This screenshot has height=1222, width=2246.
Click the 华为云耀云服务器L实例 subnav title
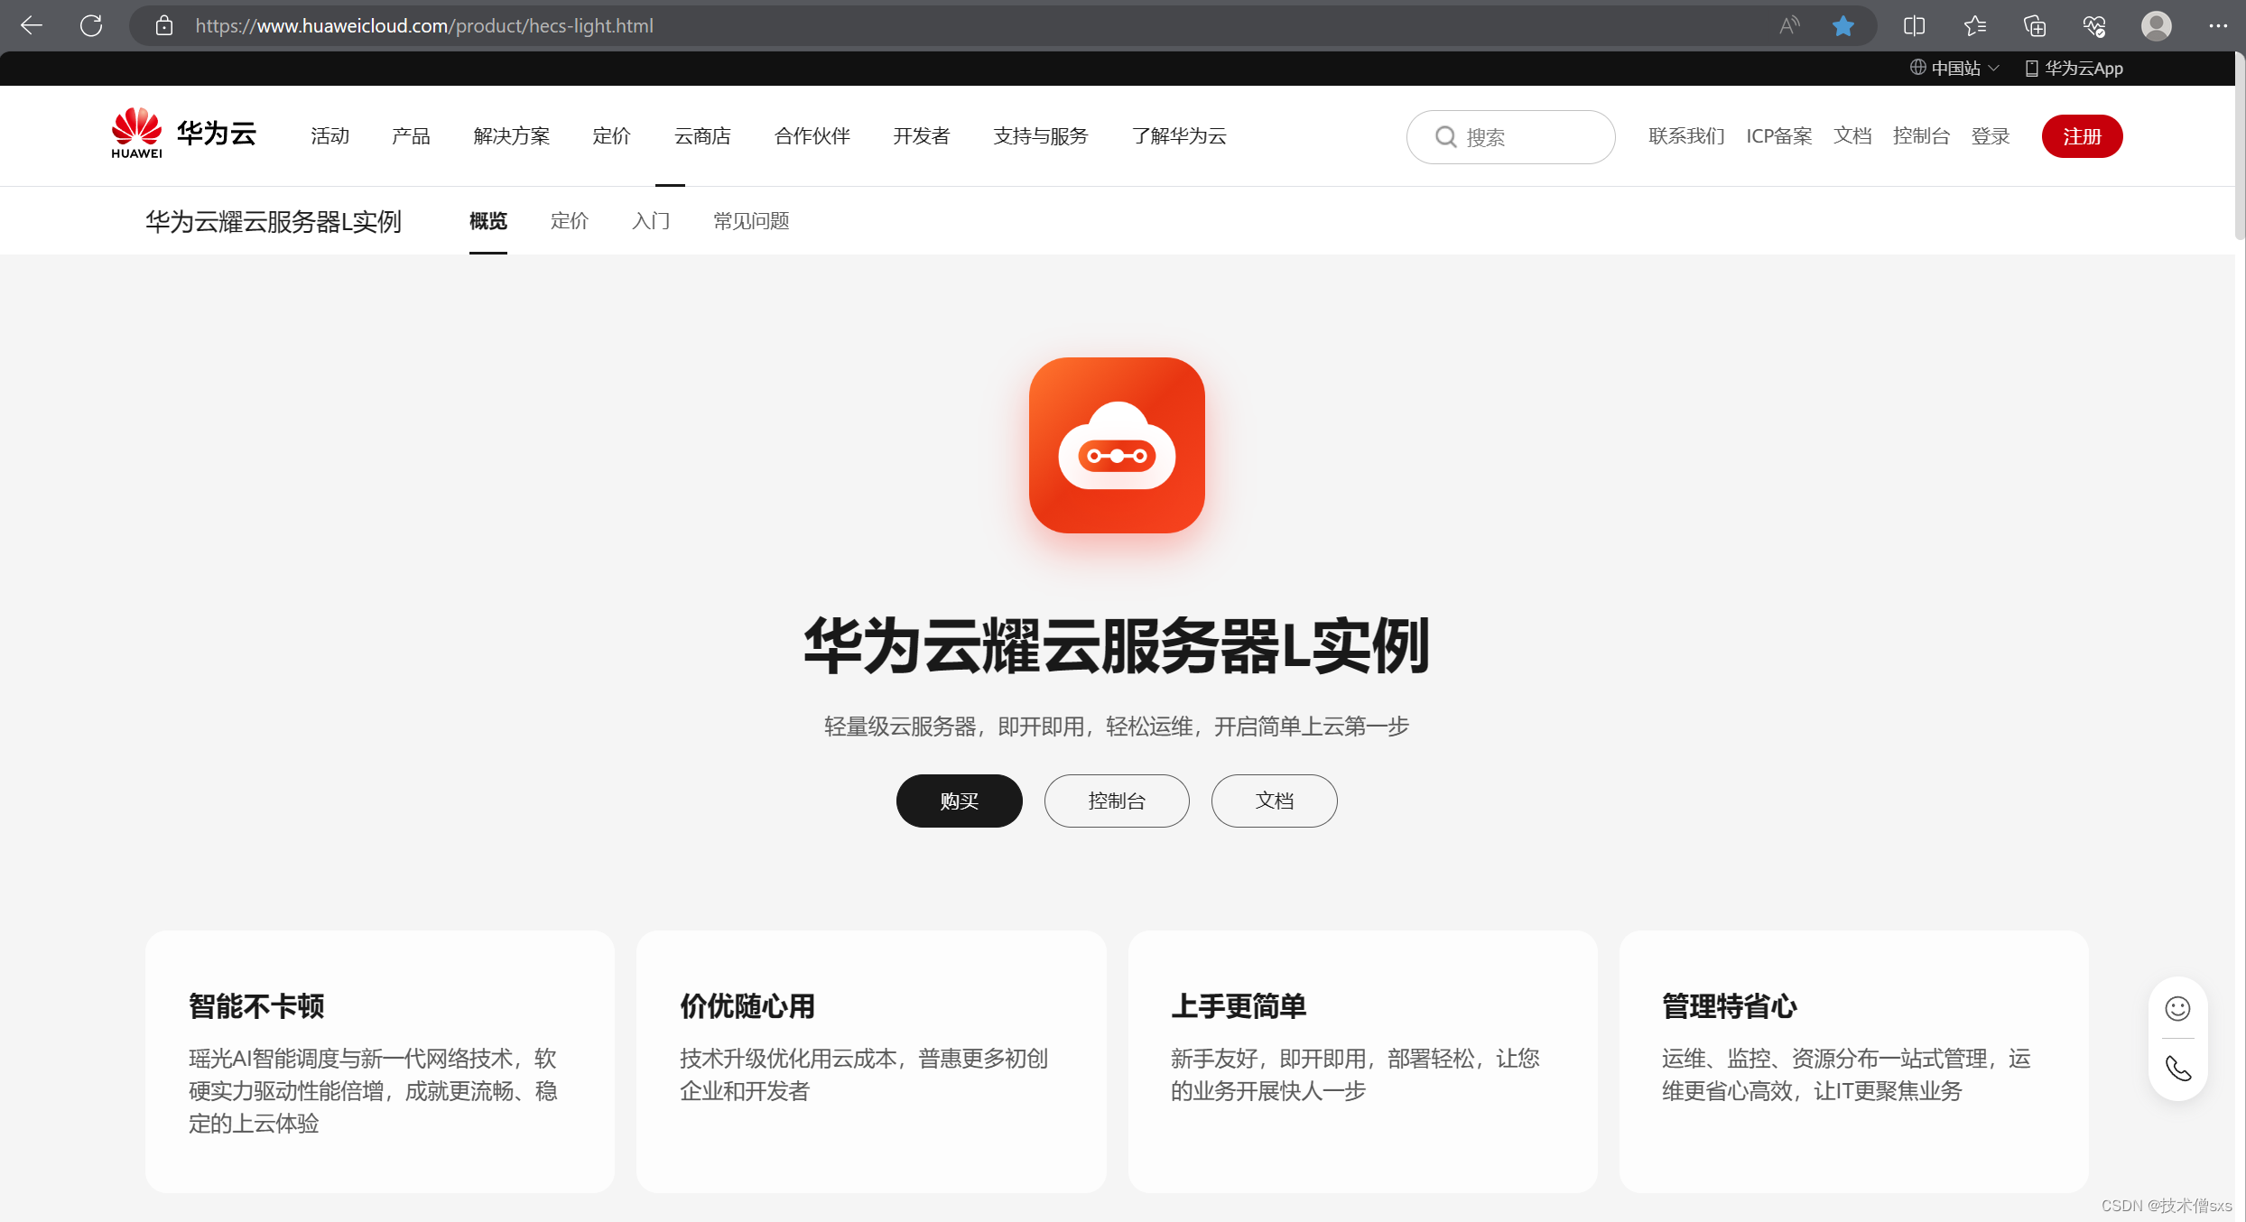(274, 221)
